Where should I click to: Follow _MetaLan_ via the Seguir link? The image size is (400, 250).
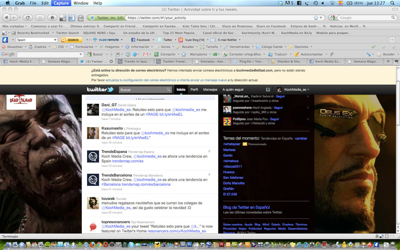point(280,96)
